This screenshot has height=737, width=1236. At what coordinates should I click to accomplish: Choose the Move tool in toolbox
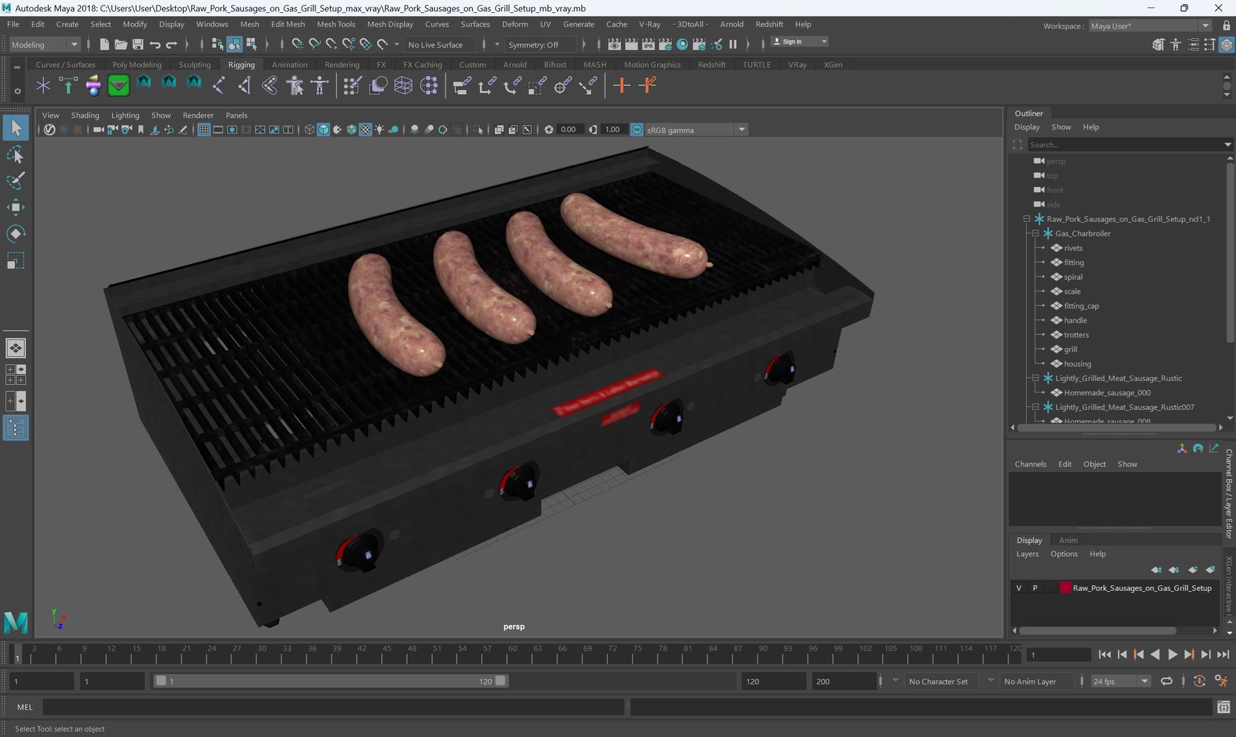15,207
